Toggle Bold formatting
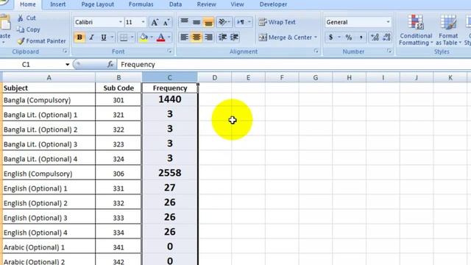The height and width of the screenshot is (265, 471). [x=79, y=38]
